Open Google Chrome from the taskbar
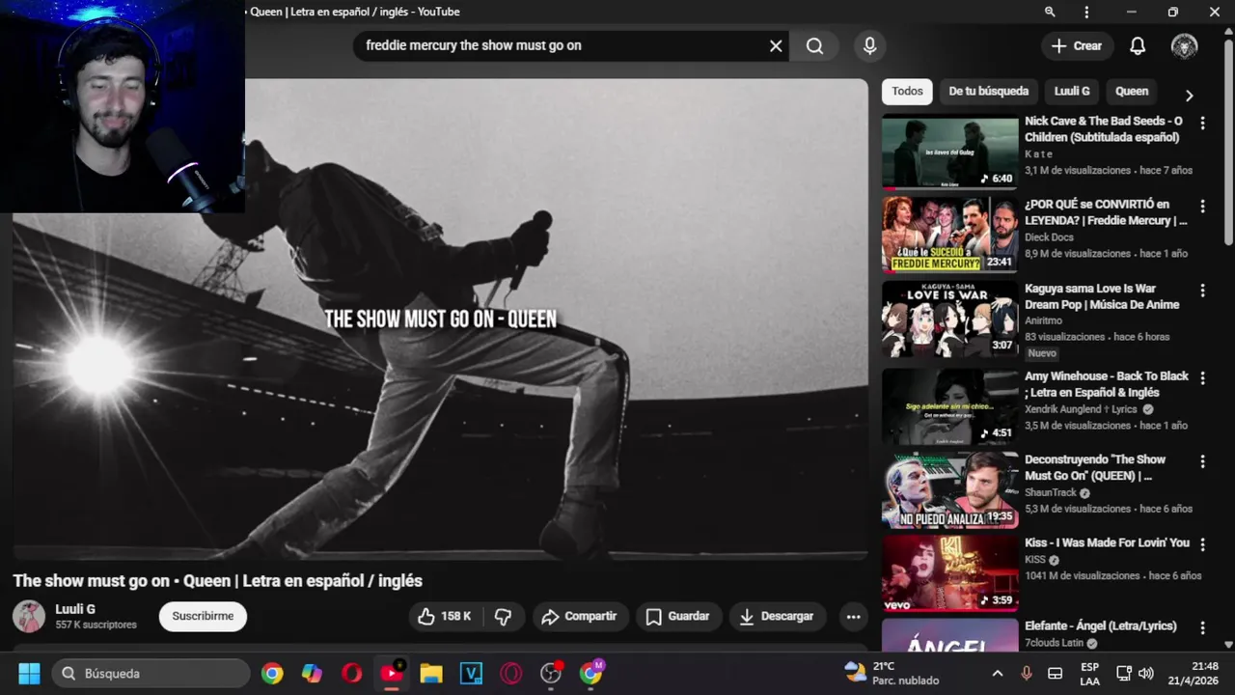 (x=272, y=673)
